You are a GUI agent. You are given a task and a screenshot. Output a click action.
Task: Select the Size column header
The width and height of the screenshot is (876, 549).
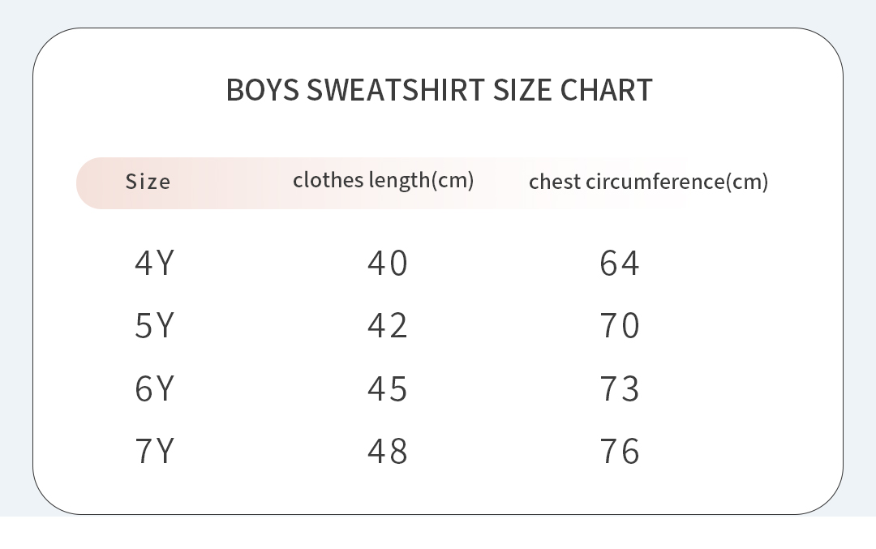[x=148, y=182]
